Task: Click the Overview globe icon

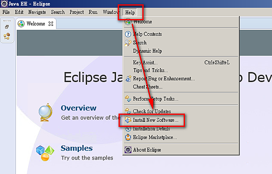Action: coord(45,112)
